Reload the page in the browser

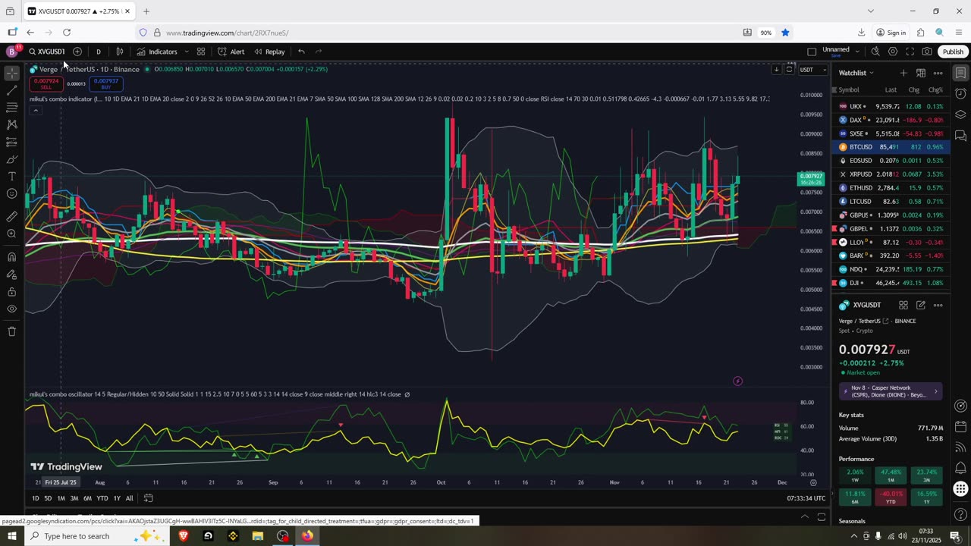(x=67, y=33)
